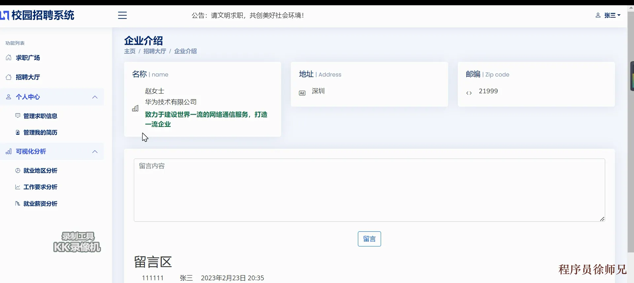Open 管理我的简历
Image resolution: width=634 pixels, height=283 pixels.
click(40, 133)
